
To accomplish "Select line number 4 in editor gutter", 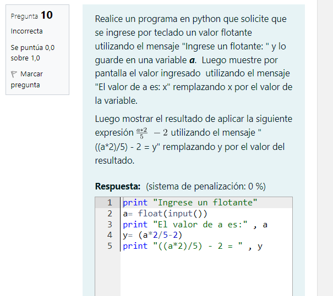I will (x=110, y=236).
